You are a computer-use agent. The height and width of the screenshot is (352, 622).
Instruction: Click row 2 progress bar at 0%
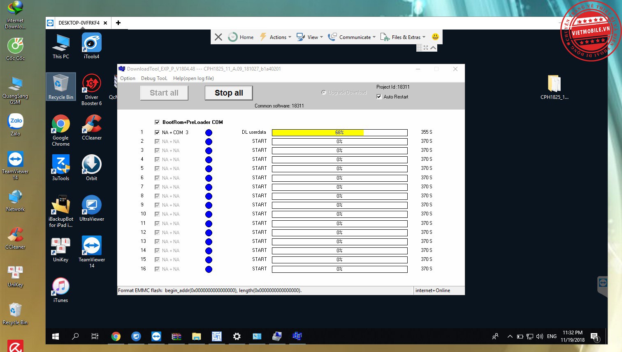[x=340, y=142]
